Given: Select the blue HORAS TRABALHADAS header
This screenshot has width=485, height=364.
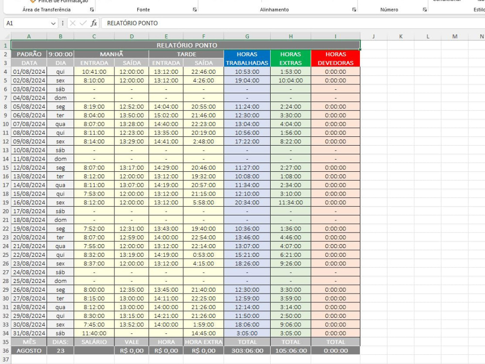Looking at the screenshot, I should click(x=247, y=59).
